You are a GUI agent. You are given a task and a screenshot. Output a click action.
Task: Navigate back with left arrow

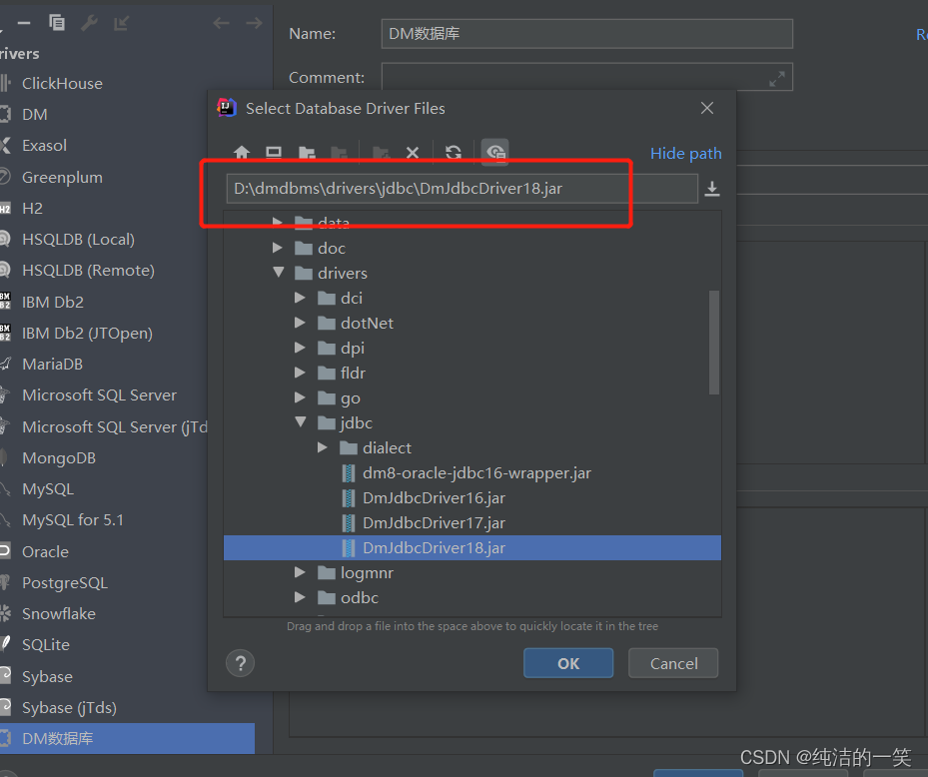coord(221,23)
